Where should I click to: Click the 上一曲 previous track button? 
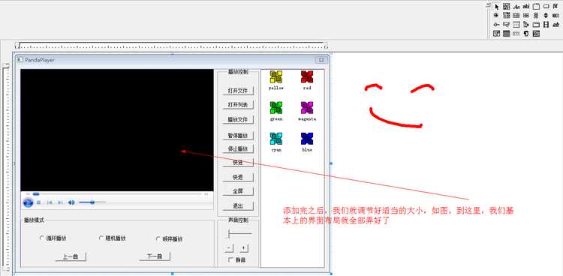click(x=71, y=256)
